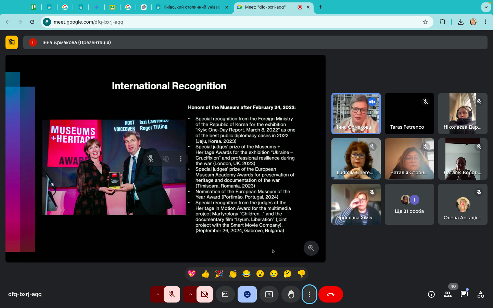This screenshot has height=308, width=493.
Task: Click the raise hand icon
Action: (291, 294)
